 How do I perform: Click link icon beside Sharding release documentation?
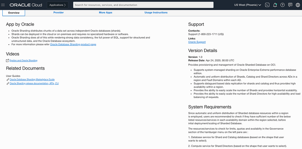[x=8, y=83]
